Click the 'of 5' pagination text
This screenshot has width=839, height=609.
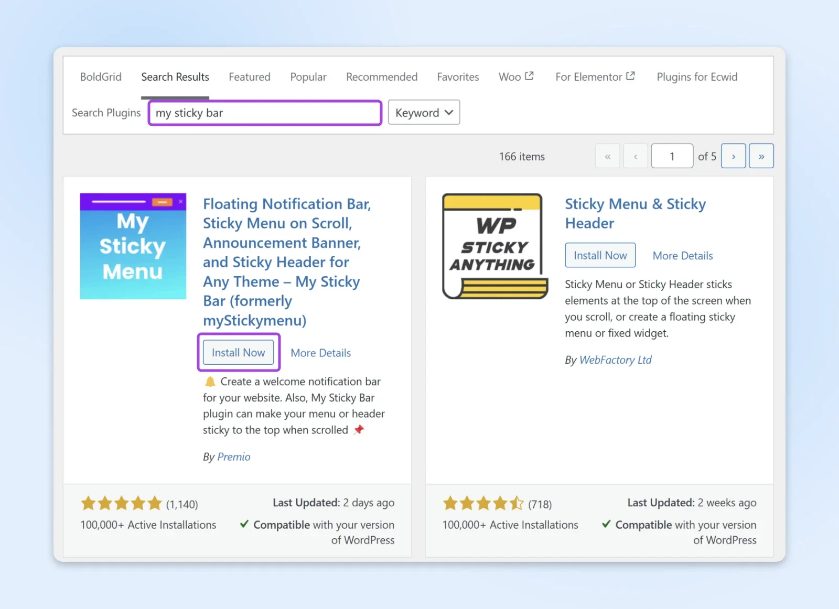click(707, 157)
